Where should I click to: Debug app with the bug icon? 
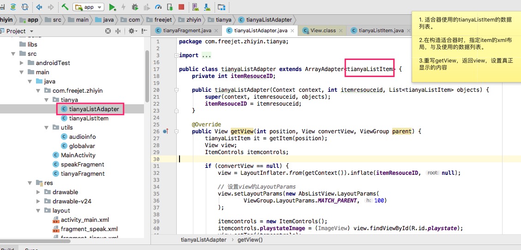[135, 7]
